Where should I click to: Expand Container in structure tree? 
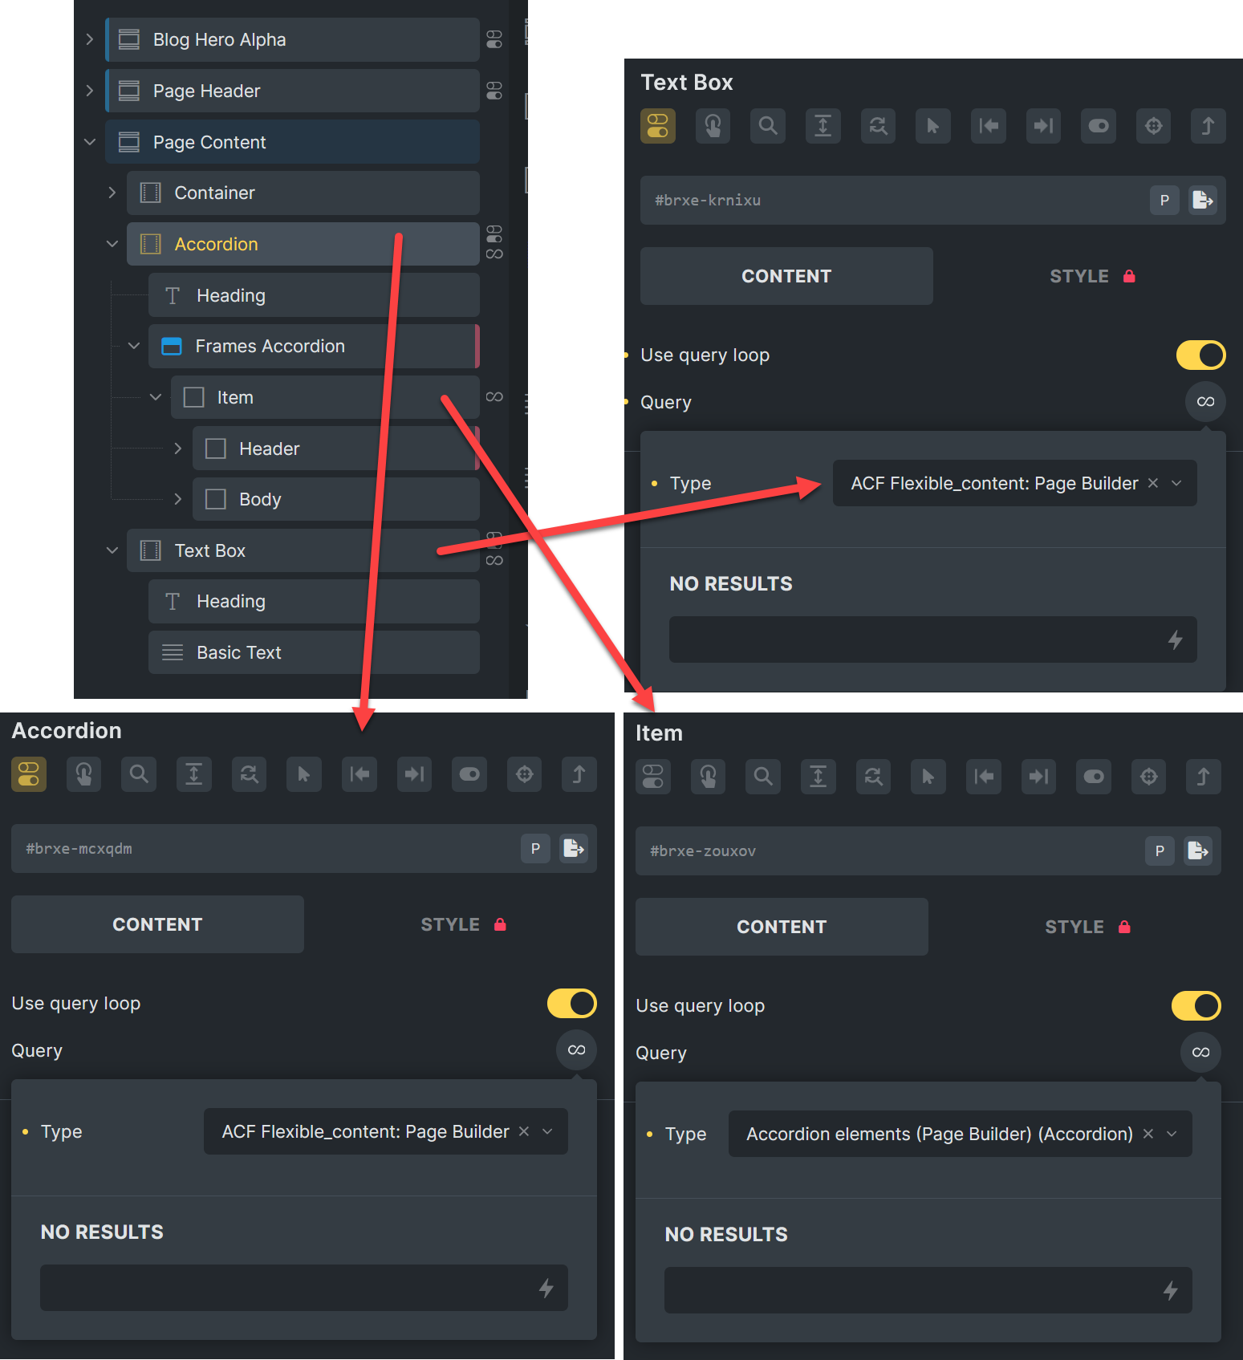click(112, 193)
